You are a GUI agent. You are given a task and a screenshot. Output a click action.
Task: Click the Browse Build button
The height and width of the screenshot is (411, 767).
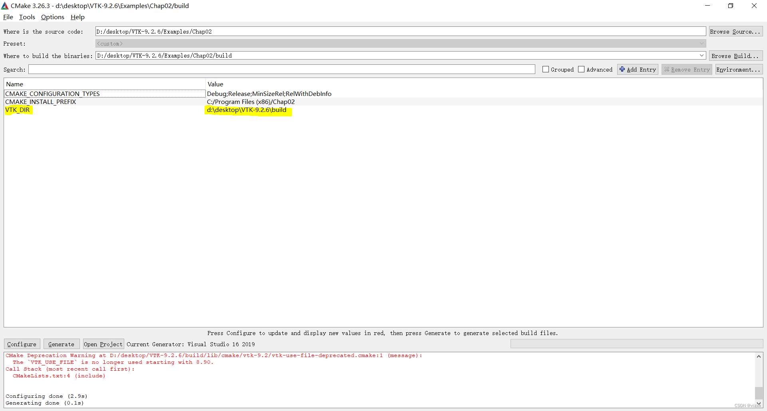pyautogui.click(x=735, y=56)
